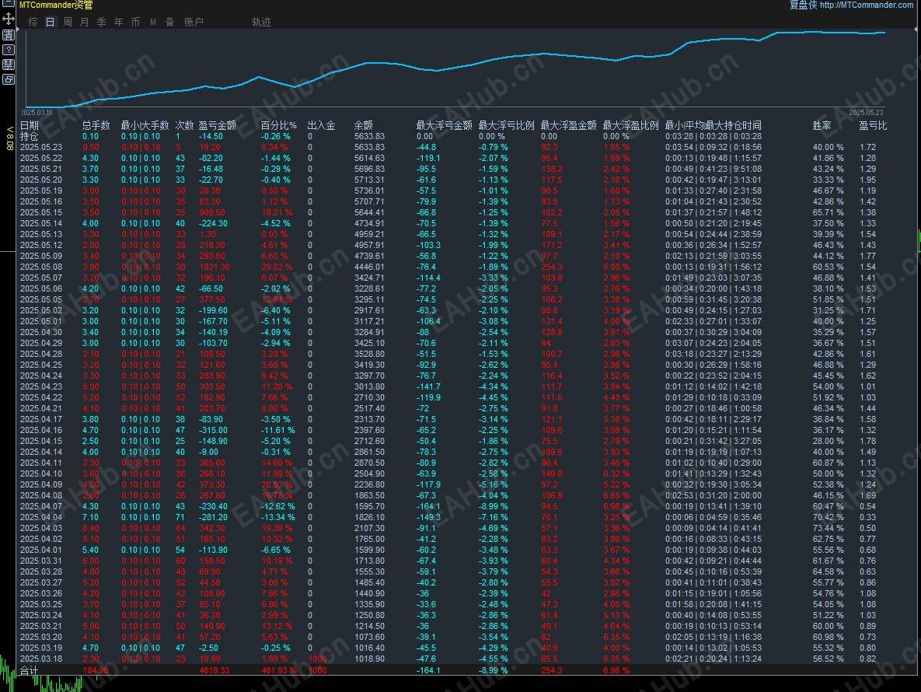Switch to the 综 summary tab
921x692 pixels.
click(x=33, y=22)
